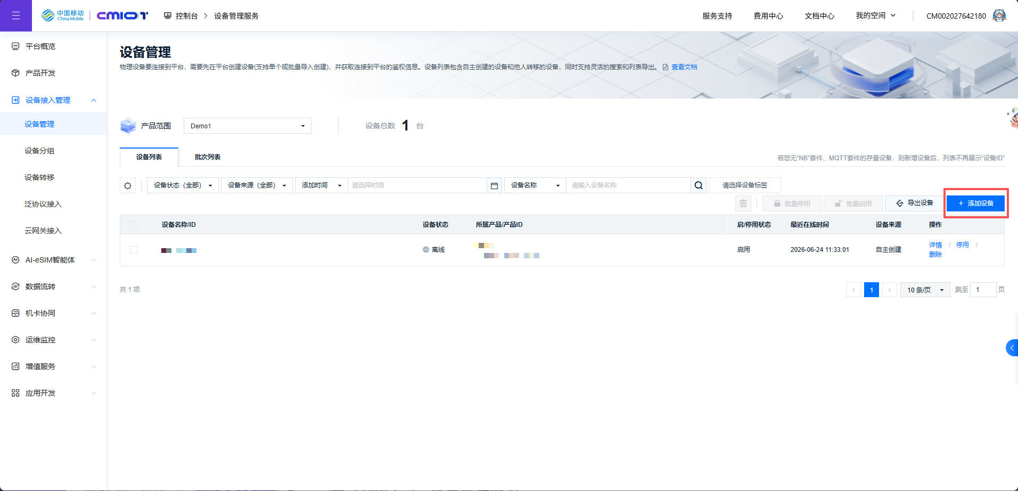This screenshot has width=1018, height=491.
Task: Click the 添加设备 button
Action: pos(975,203)
